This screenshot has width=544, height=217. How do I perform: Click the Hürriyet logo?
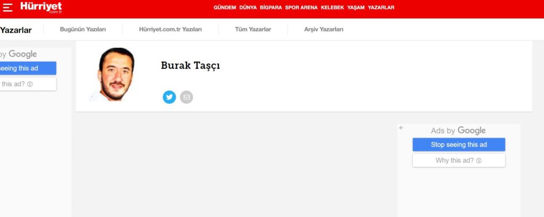pos(41,7)
